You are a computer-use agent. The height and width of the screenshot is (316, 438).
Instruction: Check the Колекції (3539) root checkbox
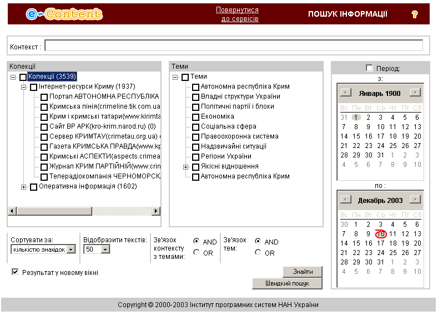tap(23, 77)
